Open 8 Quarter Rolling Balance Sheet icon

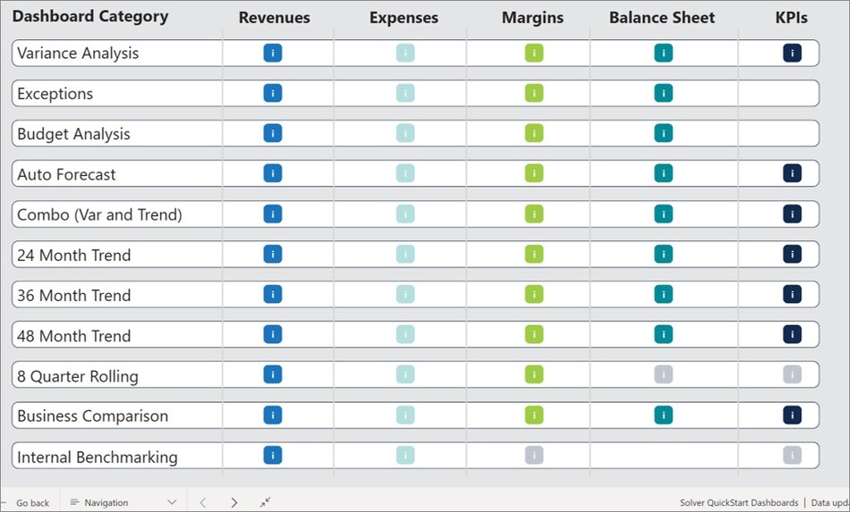pyautogui.click(x=663, y=374)
